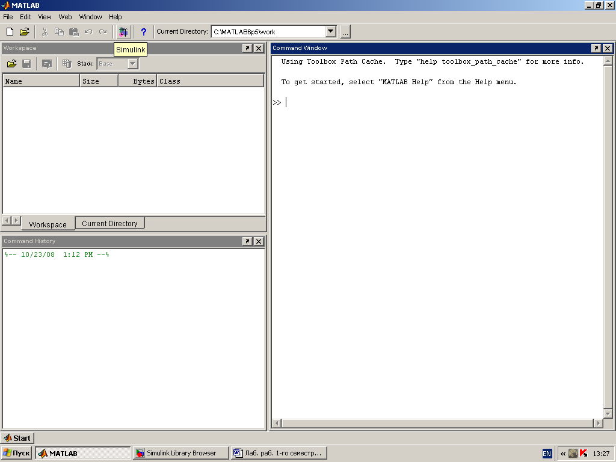The width and height of the screenshot is (616, 462).
Task: Open the Edit menu
Action: click(x=25, y=17)
